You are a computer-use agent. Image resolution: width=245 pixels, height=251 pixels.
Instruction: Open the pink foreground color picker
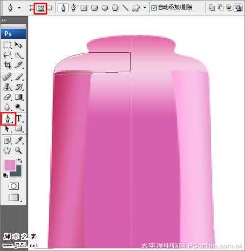pyautogui.click(x=10, y=165)
